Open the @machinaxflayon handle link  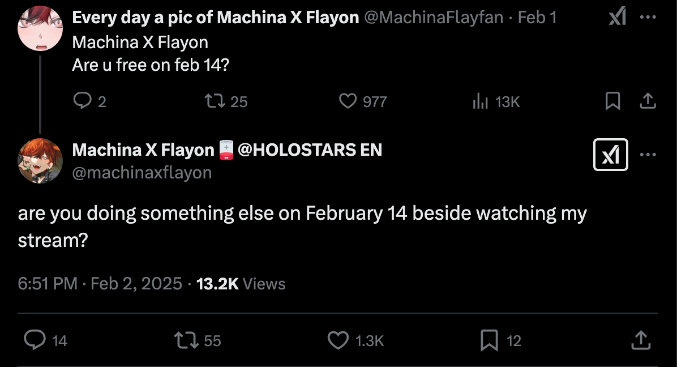142,172
